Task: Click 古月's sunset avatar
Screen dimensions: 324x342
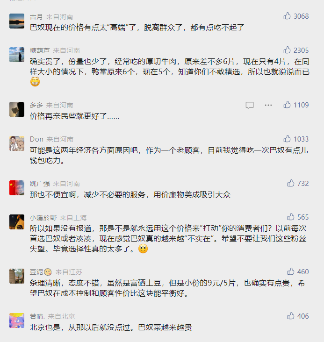Action: [x=17, y=21]
